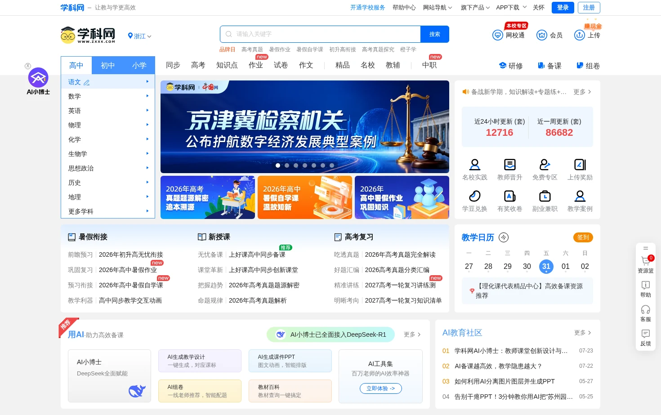This screenshot has width=661, height=415.
Task: Click the speaker announcement icon
Action: pyautogui.click(x=466, y=92)
